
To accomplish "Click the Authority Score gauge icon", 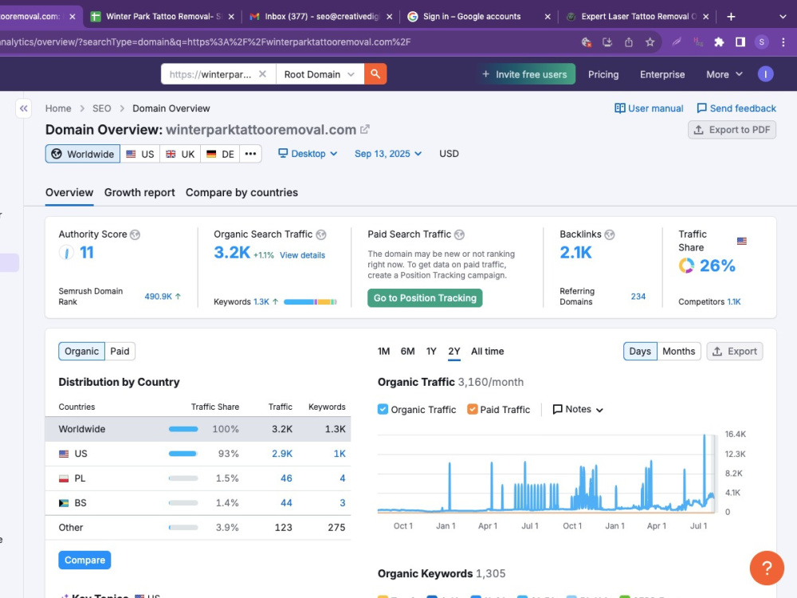I will point(67,252).
